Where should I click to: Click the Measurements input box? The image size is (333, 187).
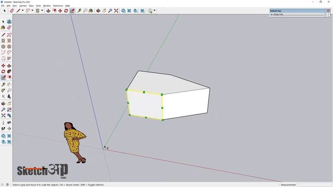pos(315,185)
